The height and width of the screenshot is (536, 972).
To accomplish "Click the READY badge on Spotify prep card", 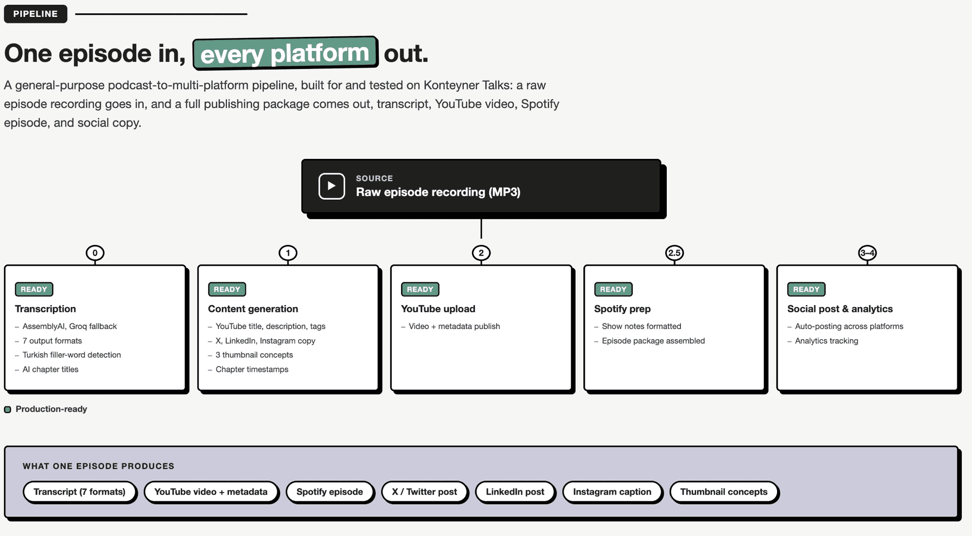I will 613,290.
